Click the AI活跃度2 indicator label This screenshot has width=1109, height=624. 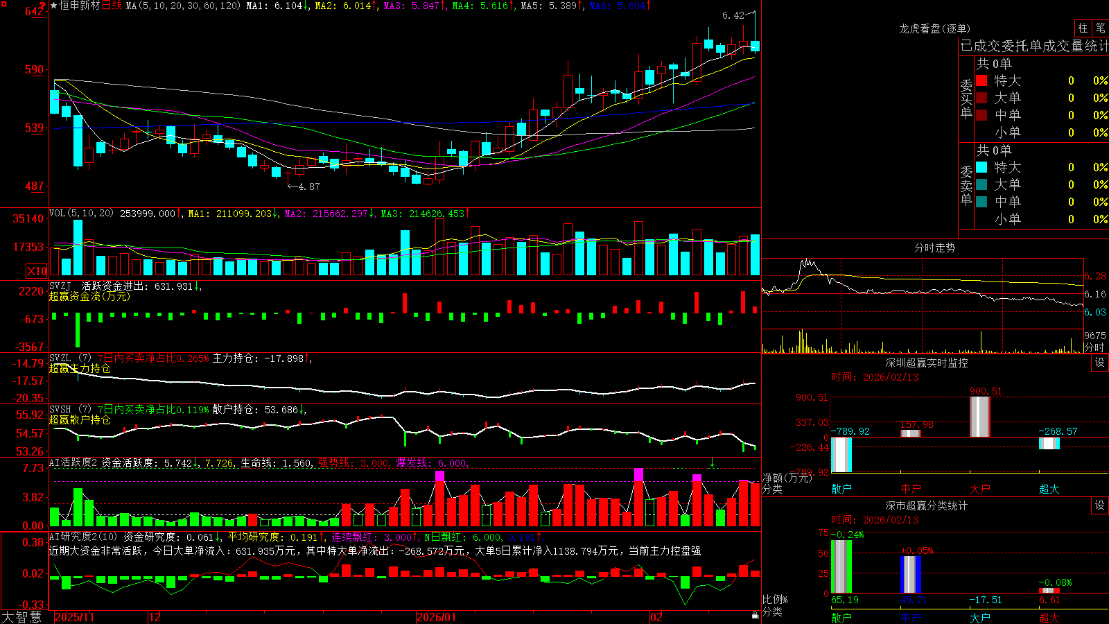[73, 462]
